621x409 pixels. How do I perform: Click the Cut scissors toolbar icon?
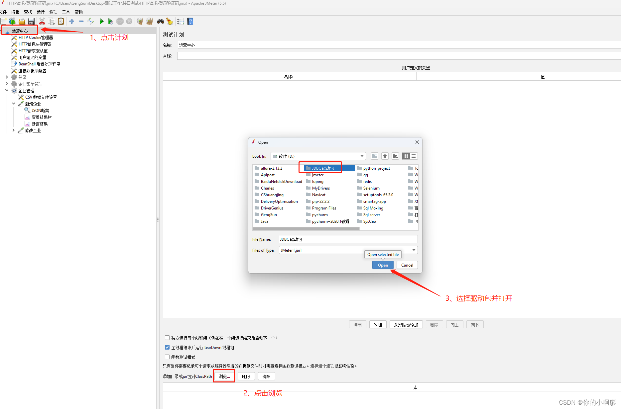coord(42,22)
